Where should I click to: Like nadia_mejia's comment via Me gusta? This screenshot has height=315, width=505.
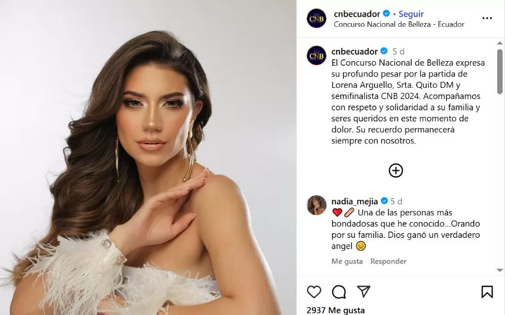tap(347, 262)
